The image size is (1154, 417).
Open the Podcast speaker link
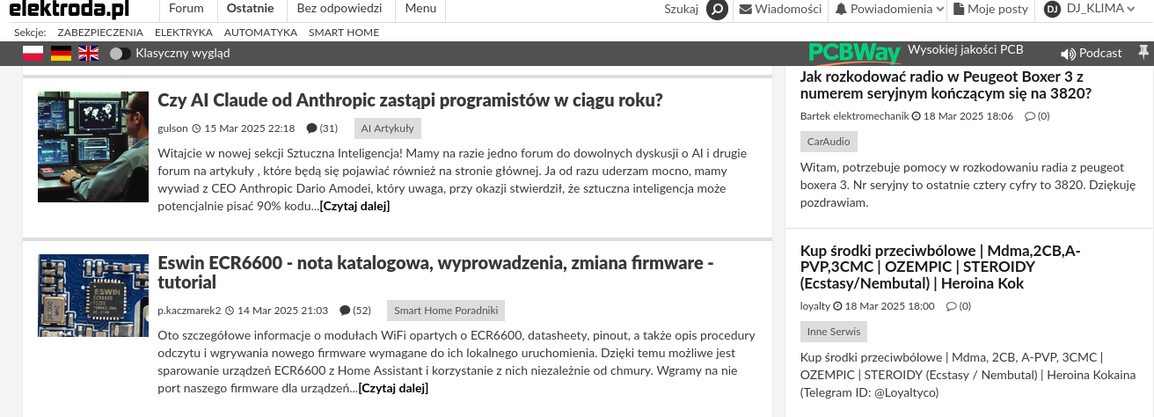pyautogui.click(x=1092, y=53)
